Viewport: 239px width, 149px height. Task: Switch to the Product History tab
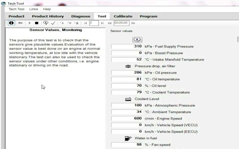pyautogui.click(x=48, y=16)
